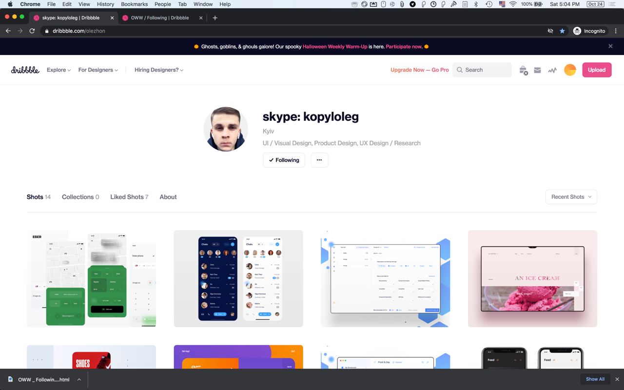Image resolution: width=624 pixels, height=390 pixels.
Task: Select the About tab
Action: click(x=168, y=197)
